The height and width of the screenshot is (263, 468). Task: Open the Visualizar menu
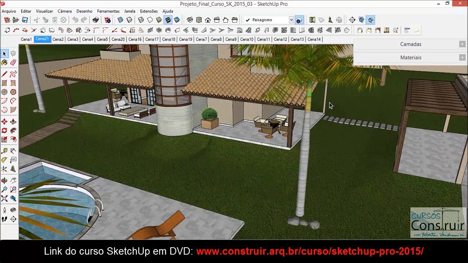coord(44,11)
